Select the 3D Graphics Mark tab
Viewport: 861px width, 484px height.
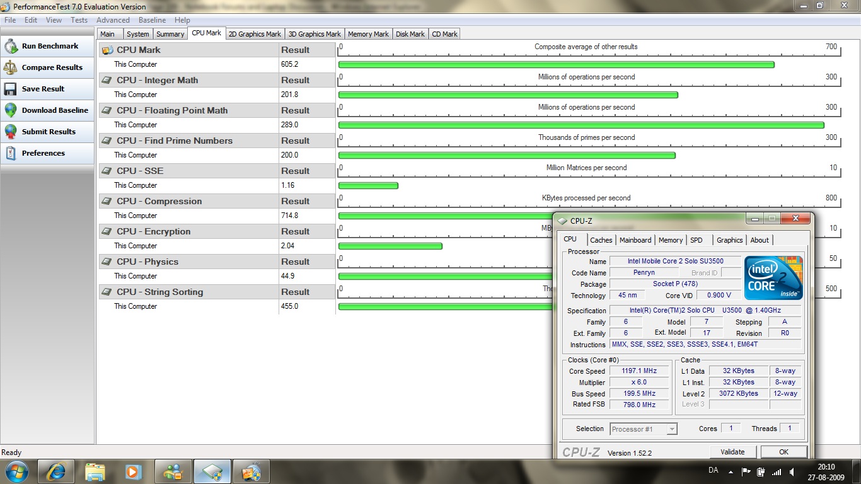(x=315, y=34)
